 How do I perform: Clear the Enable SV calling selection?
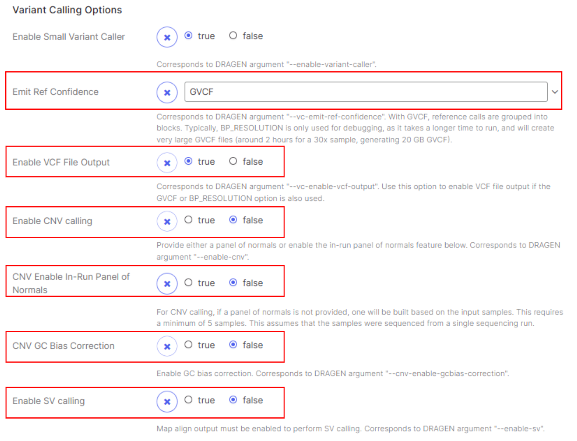click(167, 401)
